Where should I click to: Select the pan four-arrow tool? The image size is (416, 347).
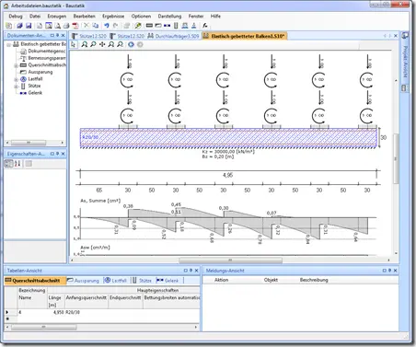[102, 44]
